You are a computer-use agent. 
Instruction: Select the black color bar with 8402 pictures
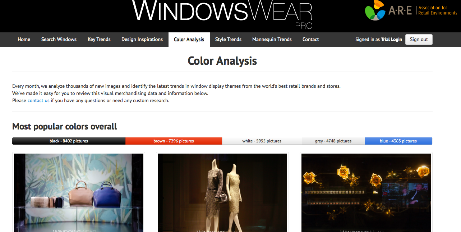(x=69, y=141)
